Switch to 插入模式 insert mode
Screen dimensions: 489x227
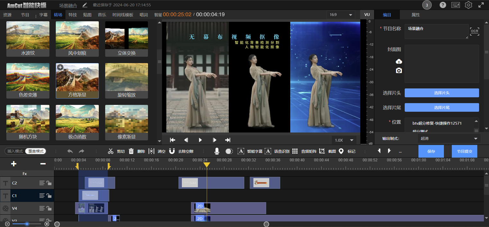(x=15, y=151)
